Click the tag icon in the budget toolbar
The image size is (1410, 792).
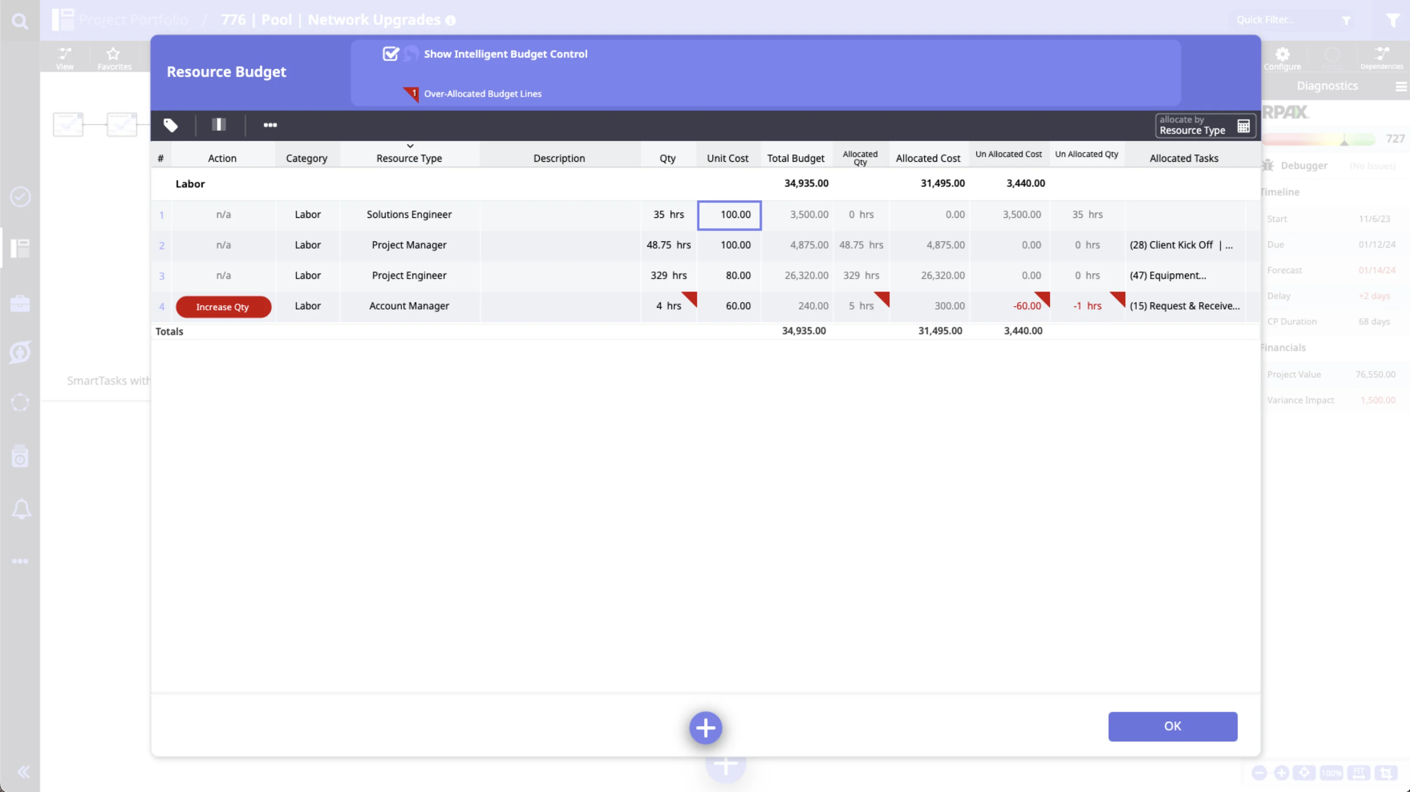[x=171, y=125]
